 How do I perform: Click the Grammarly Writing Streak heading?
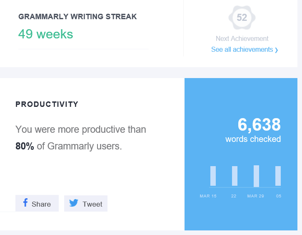tap(77, 17)
